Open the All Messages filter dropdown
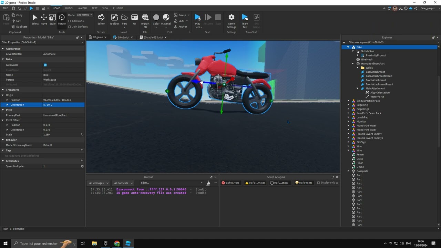Image resolution: width=441 pixels, height=248 pixels. point(99,183)
